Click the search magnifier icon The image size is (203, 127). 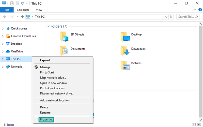196,17
